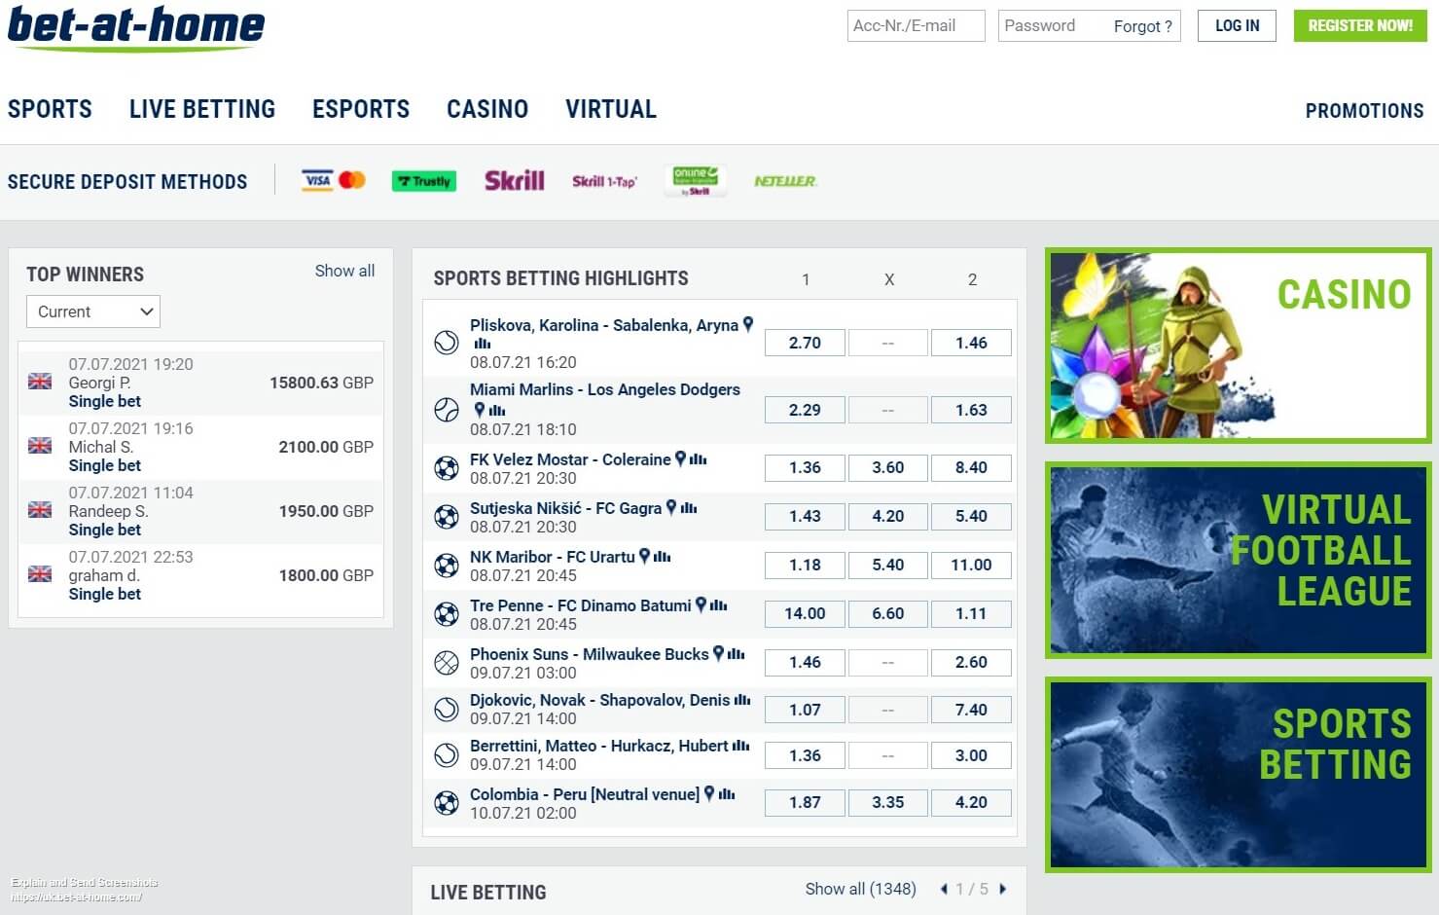The width and height of the screenshot is (1439, 915).
Task: Select odds 11.00 for FC Urartu
Action: (971, 565)
